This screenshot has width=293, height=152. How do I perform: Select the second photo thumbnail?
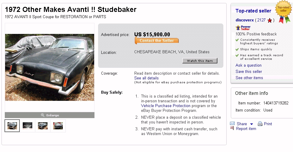(x=28, y=126)
